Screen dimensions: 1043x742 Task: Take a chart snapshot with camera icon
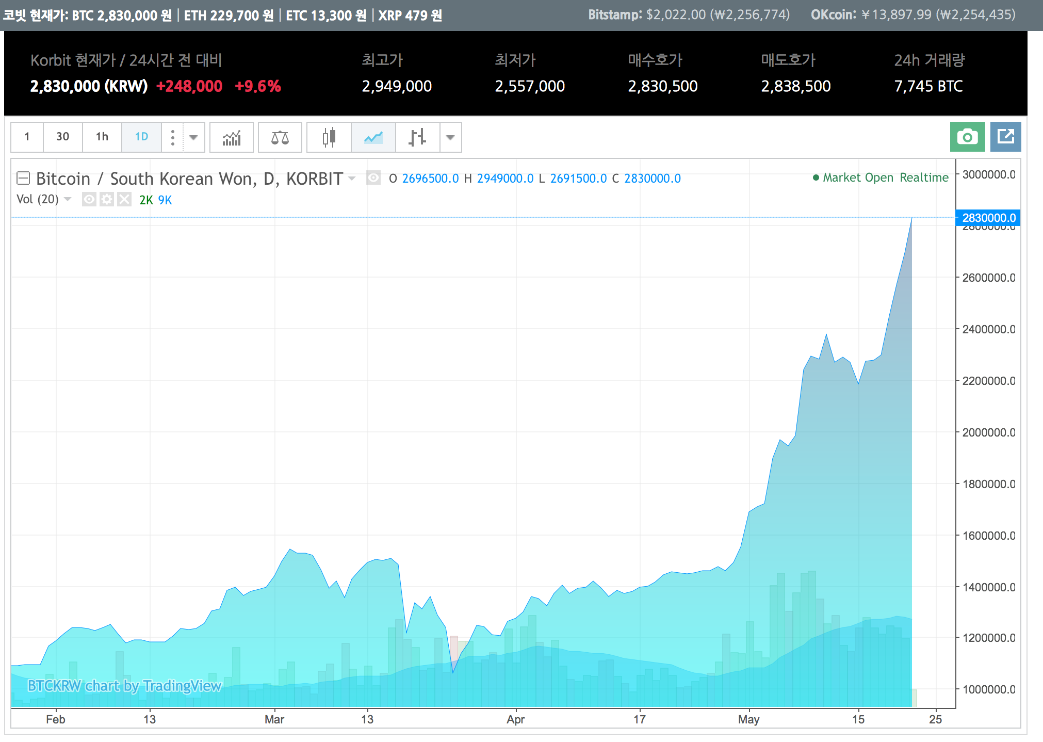tap(968, 137)
